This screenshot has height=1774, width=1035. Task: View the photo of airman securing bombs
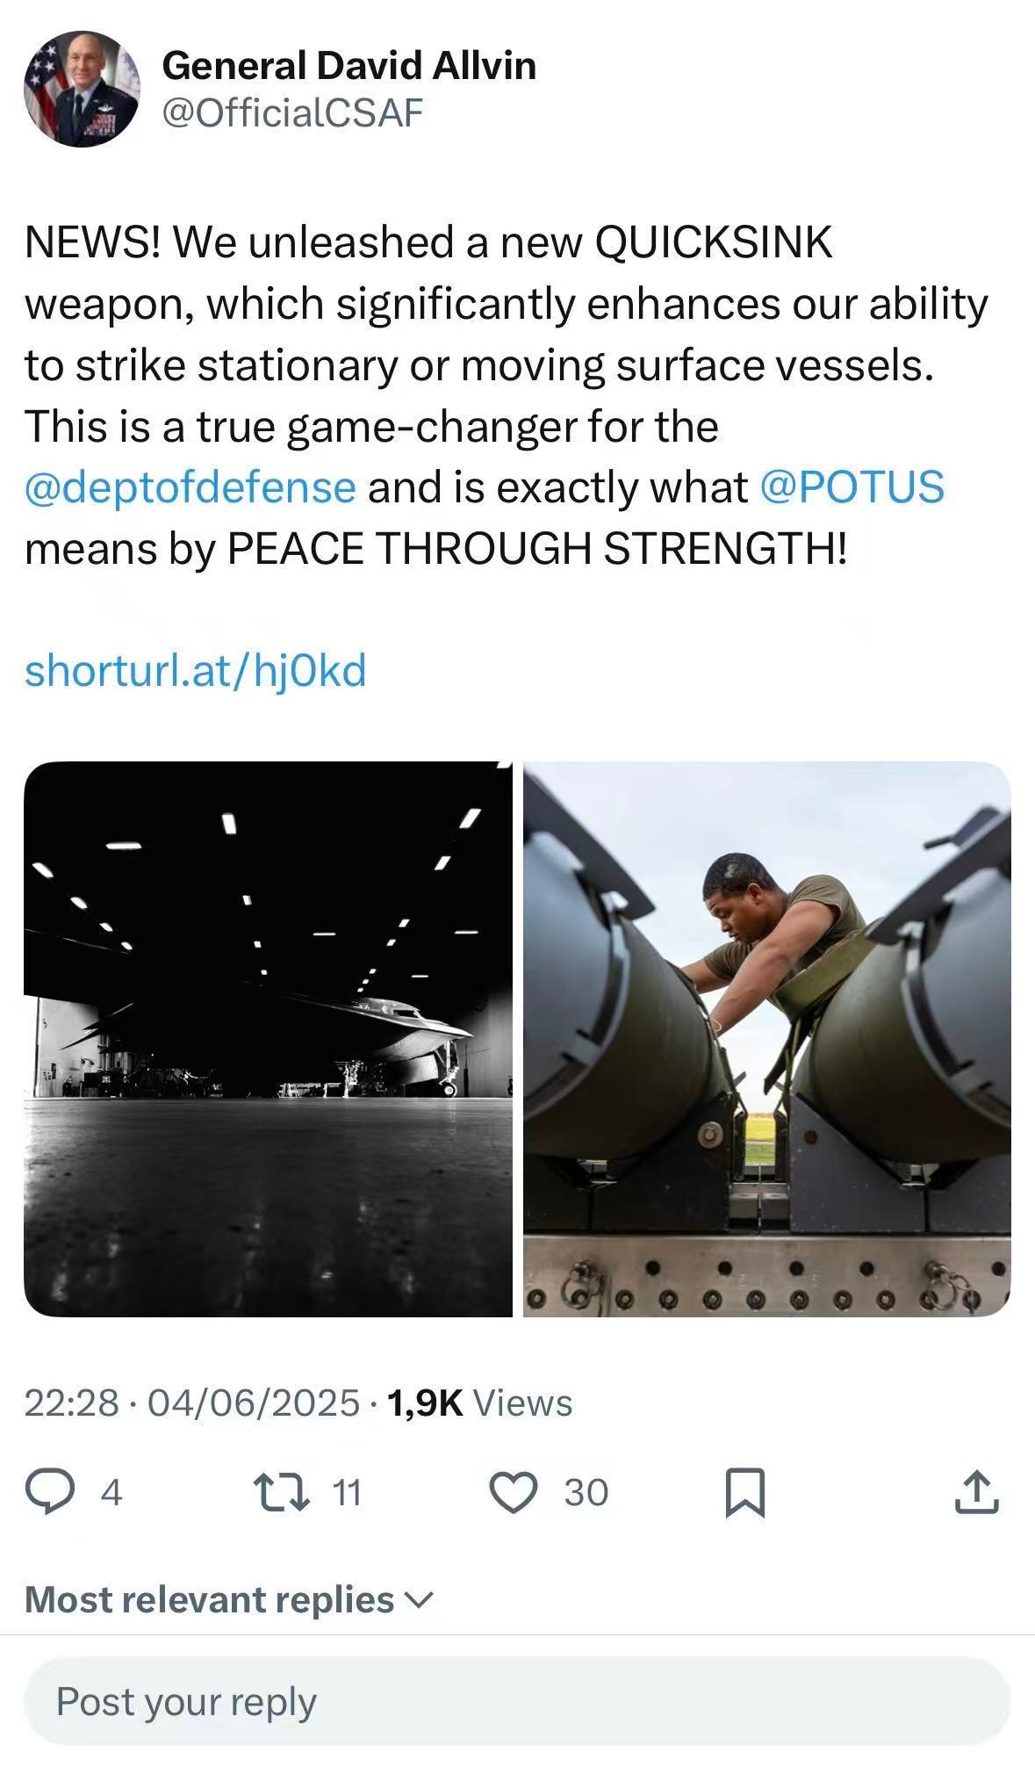767,1039
